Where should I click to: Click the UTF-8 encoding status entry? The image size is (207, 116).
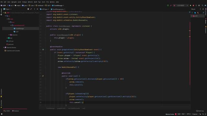(x=188, y=114)
